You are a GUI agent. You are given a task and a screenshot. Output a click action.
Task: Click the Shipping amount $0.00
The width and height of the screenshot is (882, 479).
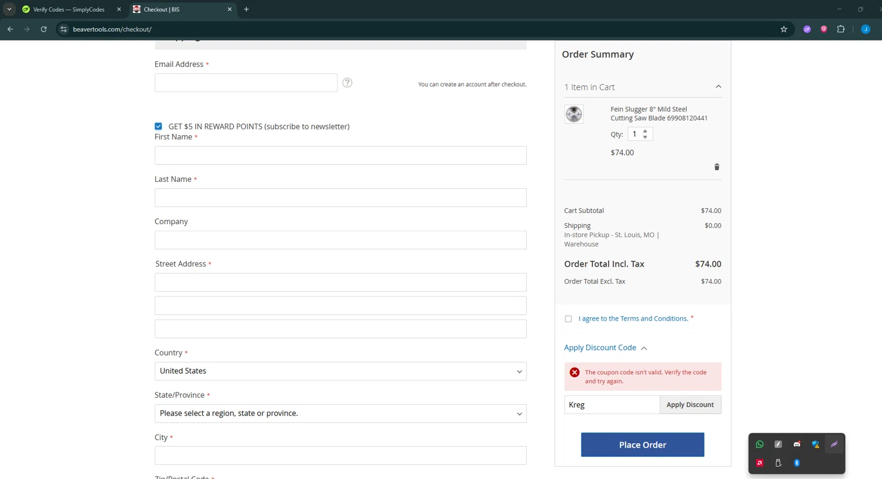(713, 225)
